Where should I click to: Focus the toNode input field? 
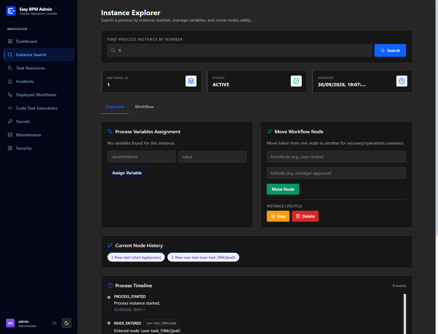336,173
